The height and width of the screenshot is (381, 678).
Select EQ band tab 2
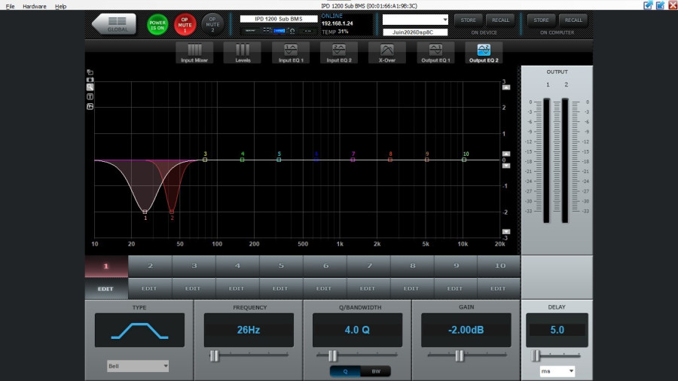(x=150, y=266)
